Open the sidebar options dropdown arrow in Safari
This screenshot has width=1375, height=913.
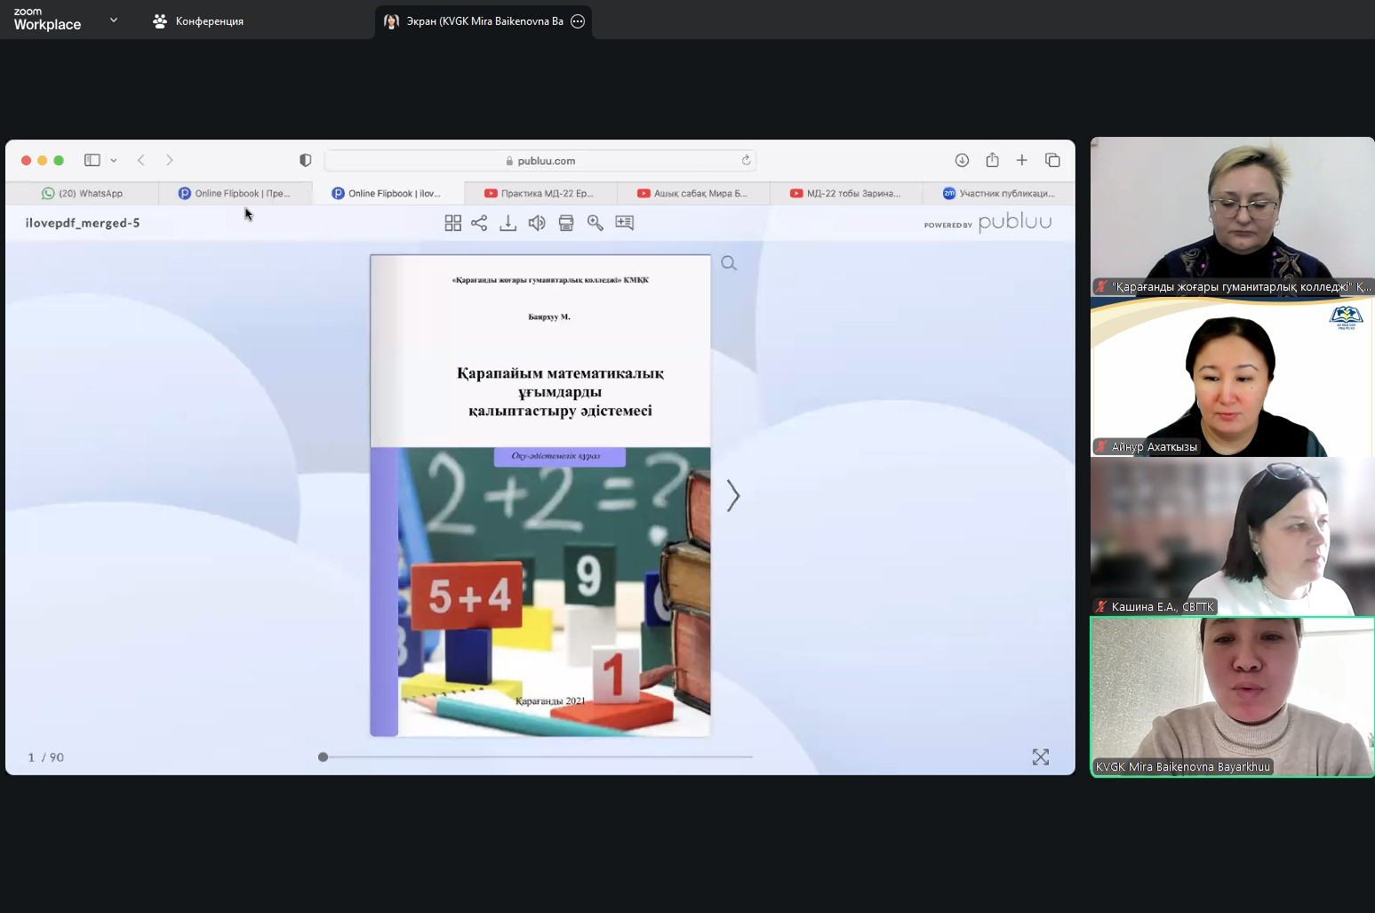point(114,161)
